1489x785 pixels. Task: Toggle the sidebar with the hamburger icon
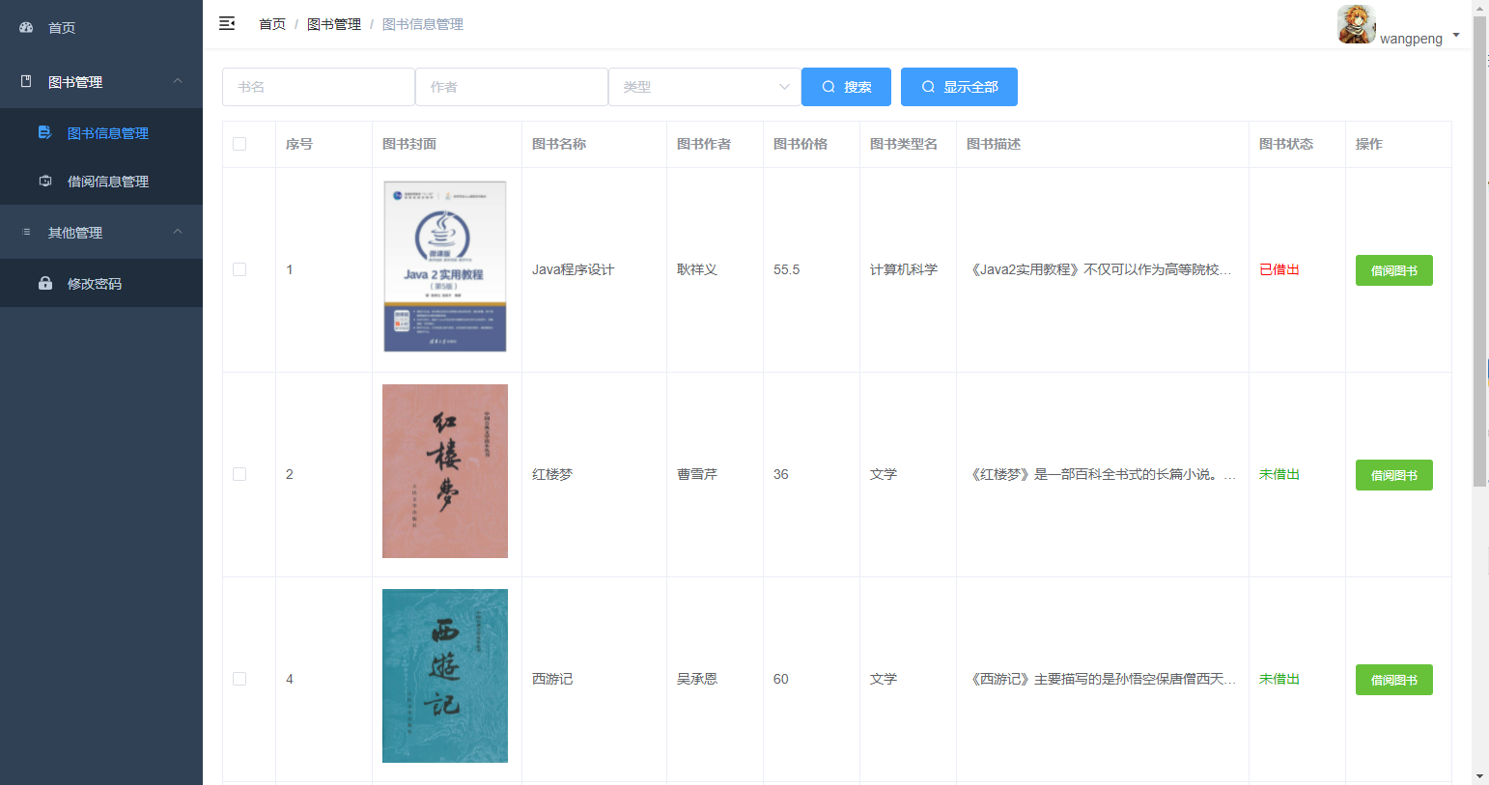point(227,23)
